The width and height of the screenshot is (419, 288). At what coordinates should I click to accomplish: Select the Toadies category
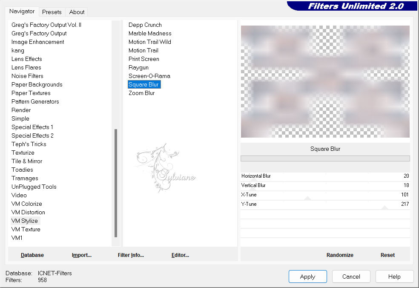click(23, 170)
